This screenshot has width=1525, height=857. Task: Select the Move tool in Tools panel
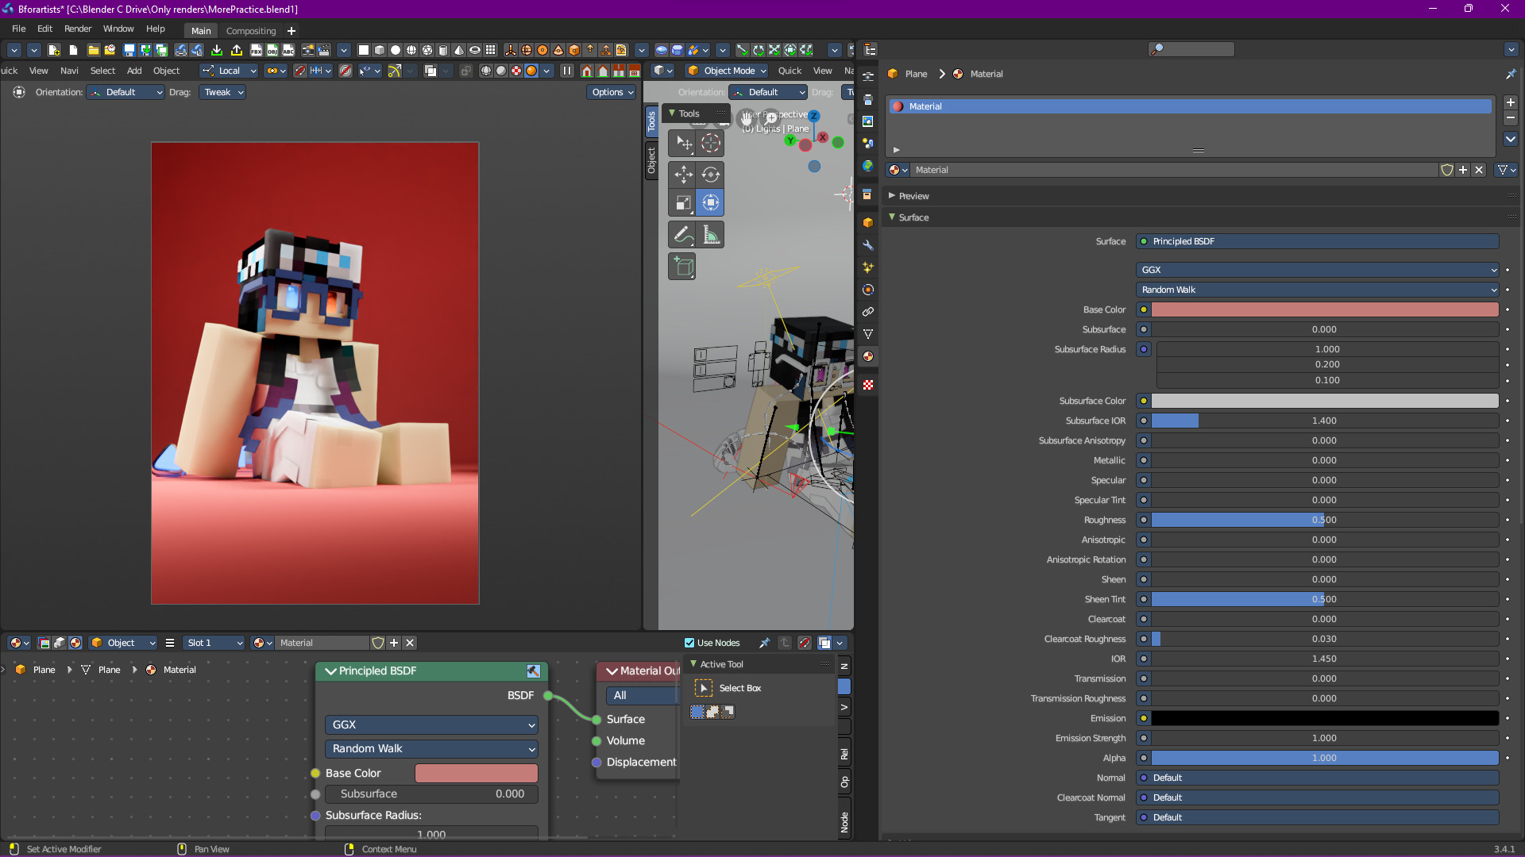point(683,175)
